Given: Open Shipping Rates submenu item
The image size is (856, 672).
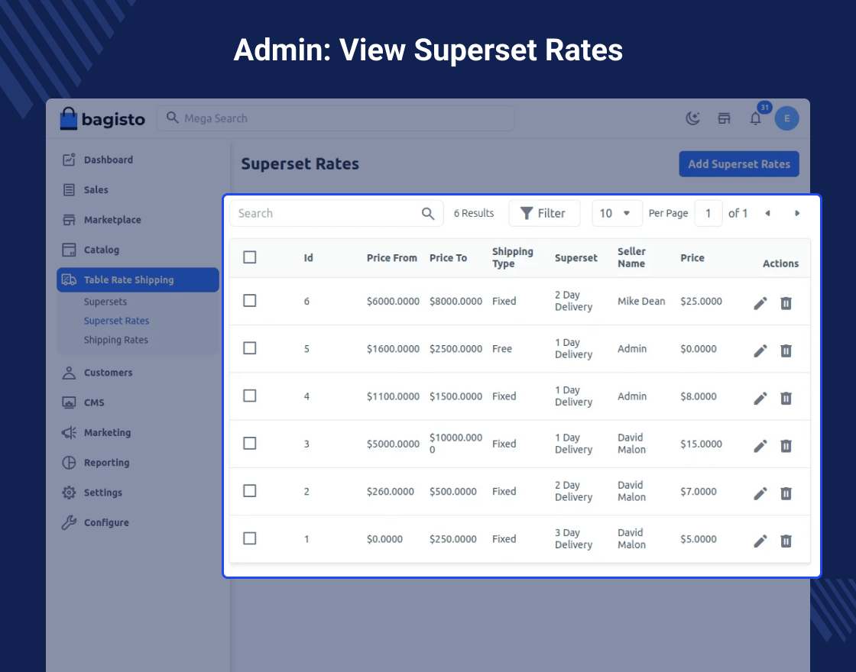Looking at the screenshot, I should tap(116, 340).
